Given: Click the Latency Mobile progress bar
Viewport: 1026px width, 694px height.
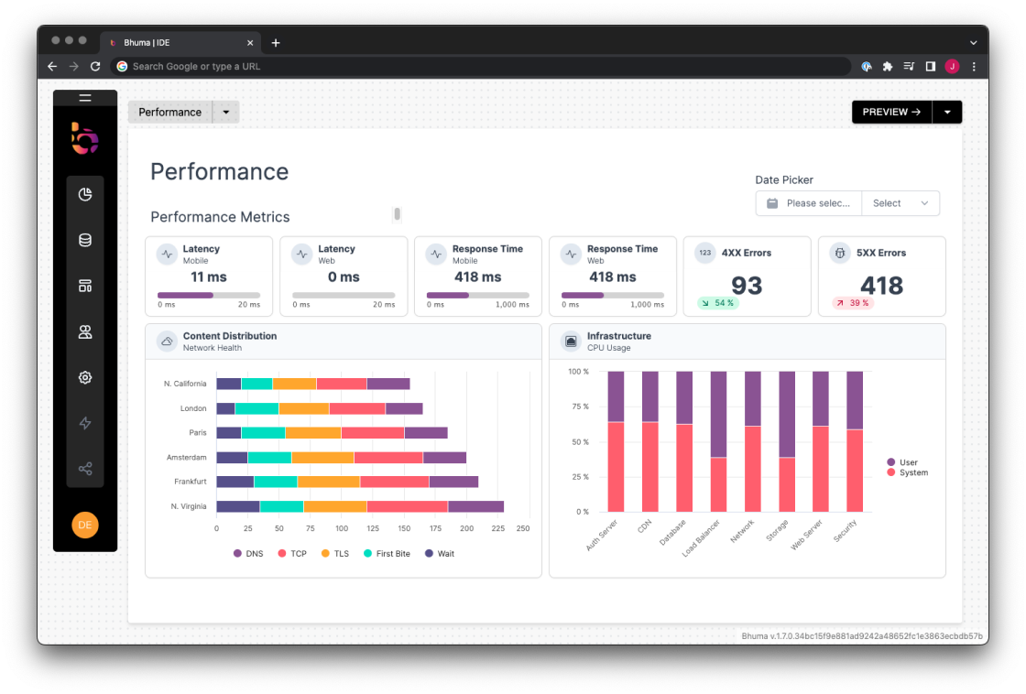Looking at the screenshot, I should [209, 295].
